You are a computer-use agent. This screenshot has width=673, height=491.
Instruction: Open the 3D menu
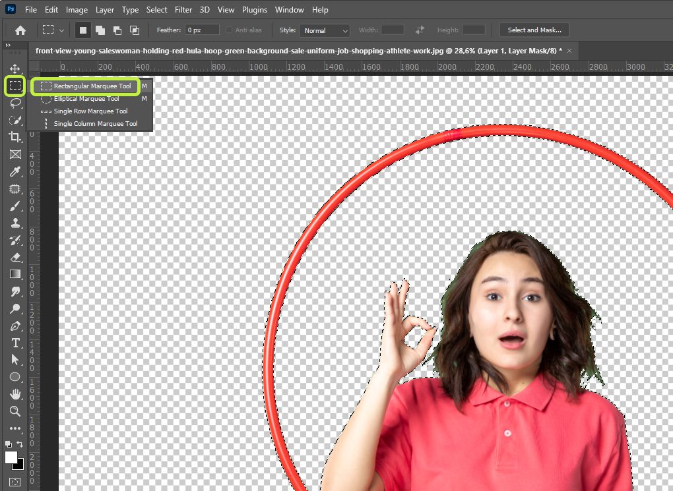pos(205,9)
